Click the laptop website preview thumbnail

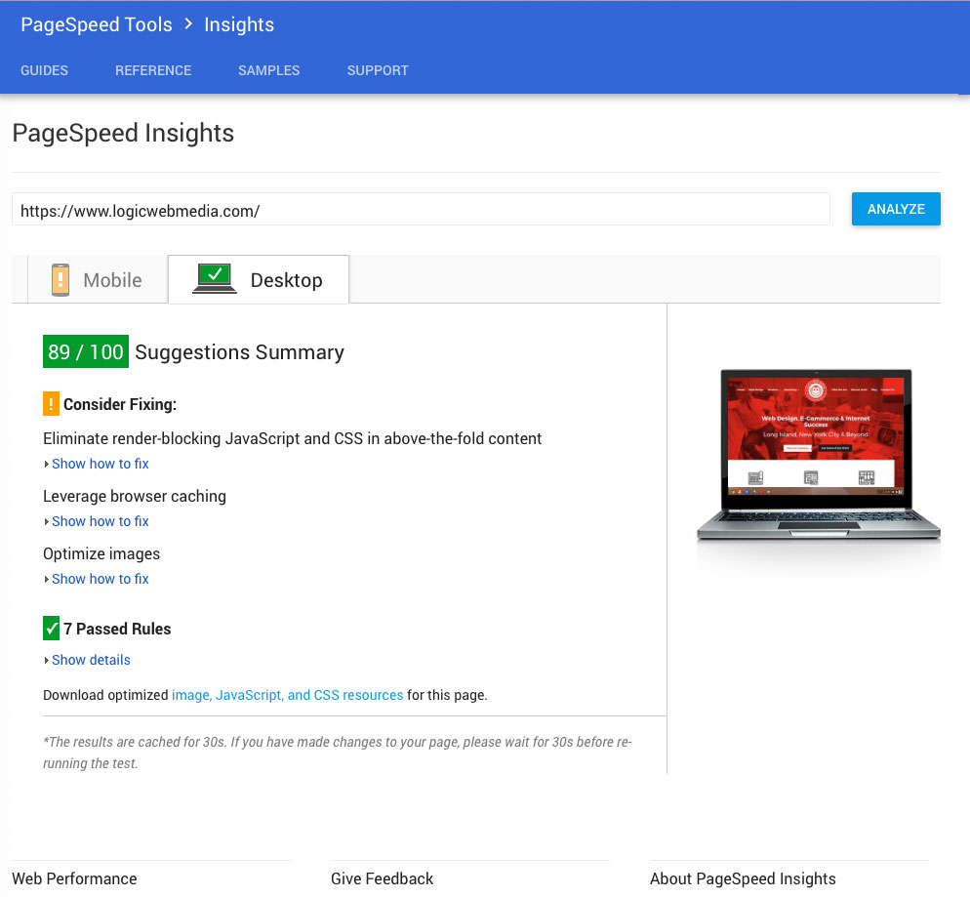coord(818,455)
